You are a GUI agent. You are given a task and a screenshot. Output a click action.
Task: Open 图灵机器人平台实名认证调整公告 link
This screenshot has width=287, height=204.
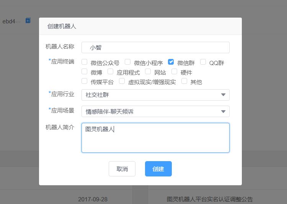(210, 199)
